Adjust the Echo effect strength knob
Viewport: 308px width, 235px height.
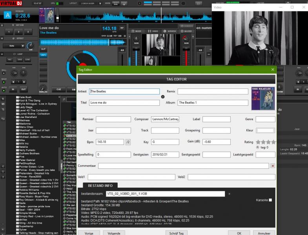[x=31, y=45]
